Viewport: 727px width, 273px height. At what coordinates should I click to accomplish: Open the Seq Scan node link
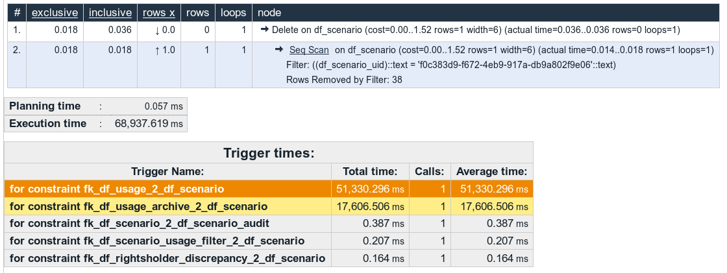tap(309, 49)
